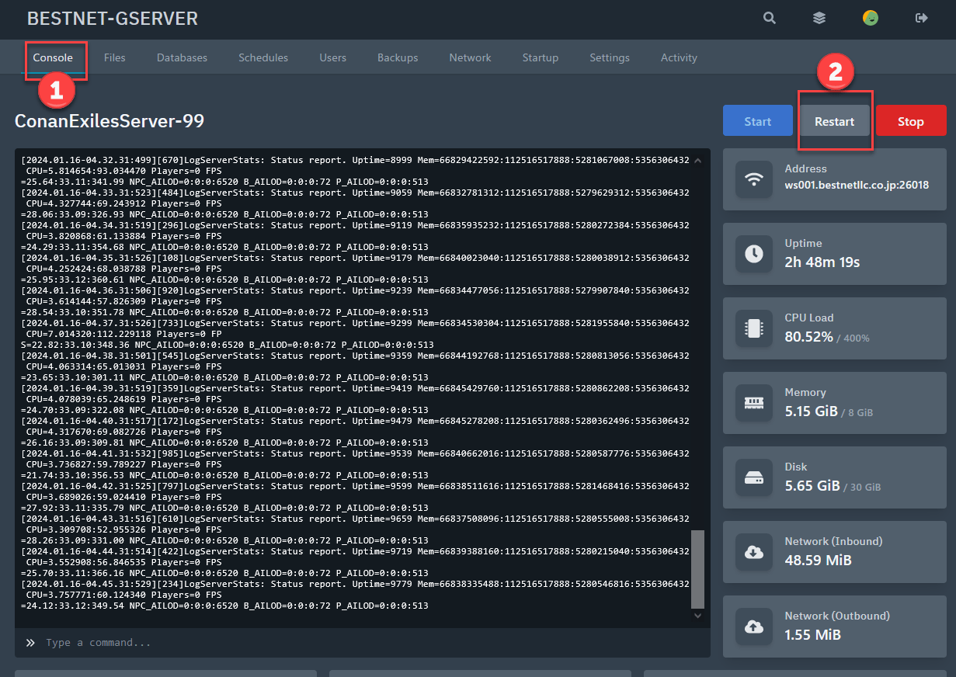The height and width of the screenshot is (677, 956).
Task: Click the double-chevron command prompt icon
Action: (30, 643)
